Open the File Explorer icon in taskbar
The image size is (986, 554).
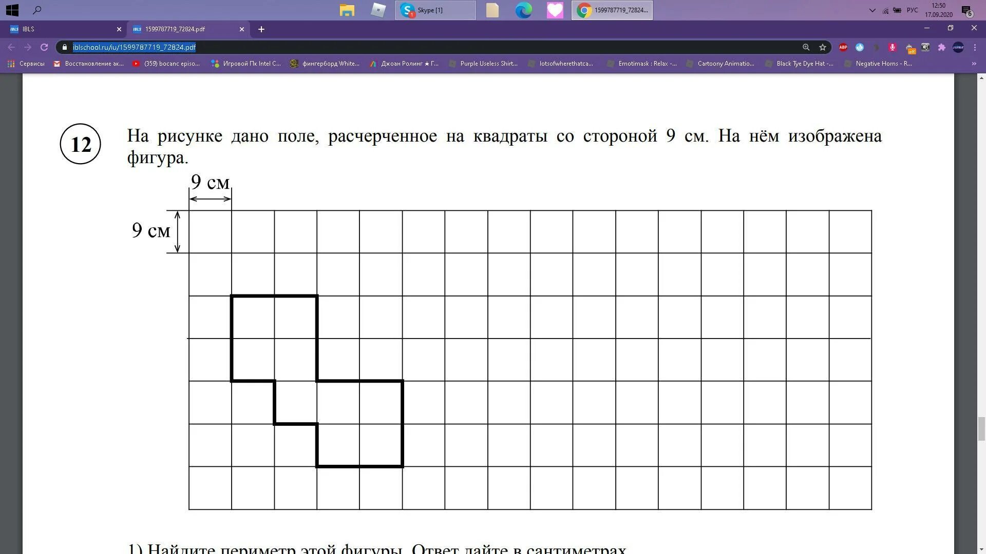tap(346, 9)
